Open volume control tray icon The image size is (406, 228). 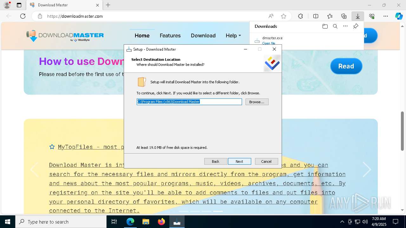365,222
